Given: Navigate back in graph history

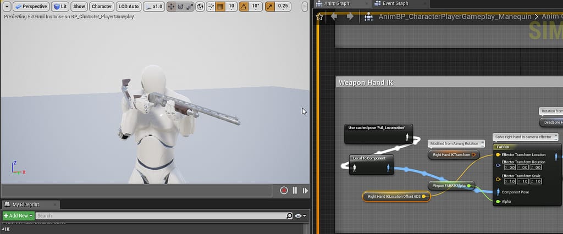Looking at the screenshot, I should 334,16.
